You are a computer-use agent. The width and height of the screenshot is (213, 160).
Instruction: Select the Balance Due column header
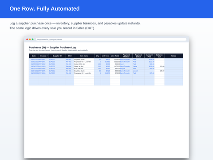pyautogui.click(x=159, y=56)
